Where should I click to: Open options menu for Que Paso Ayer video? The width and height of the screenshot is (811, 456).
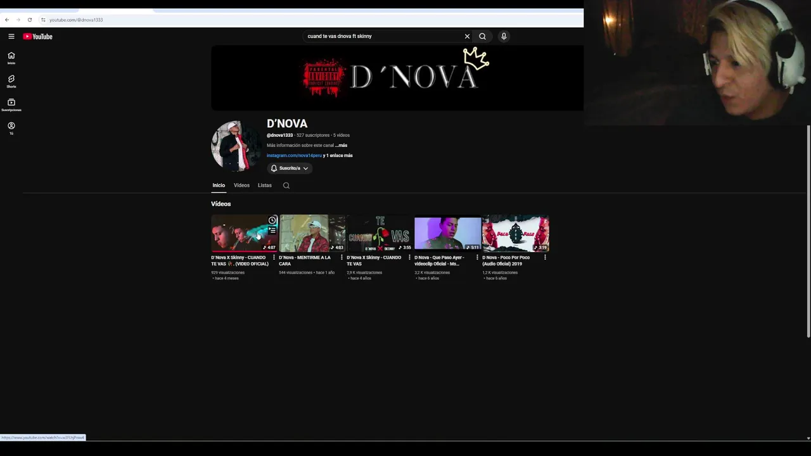(477, 257)
